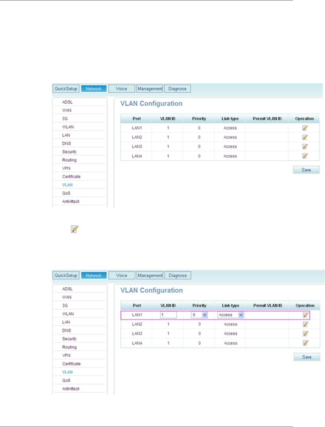Viewport: 325px width, 427px height.
Task: Select Security in lower sidebar
Action: (70, 339)
